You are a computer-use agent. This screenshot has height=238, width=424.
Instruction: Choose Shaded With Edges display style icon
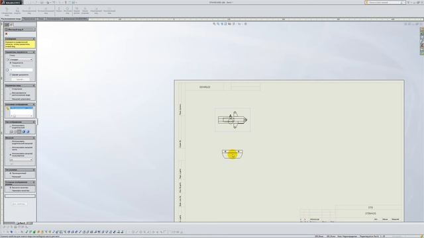[24, 132]
